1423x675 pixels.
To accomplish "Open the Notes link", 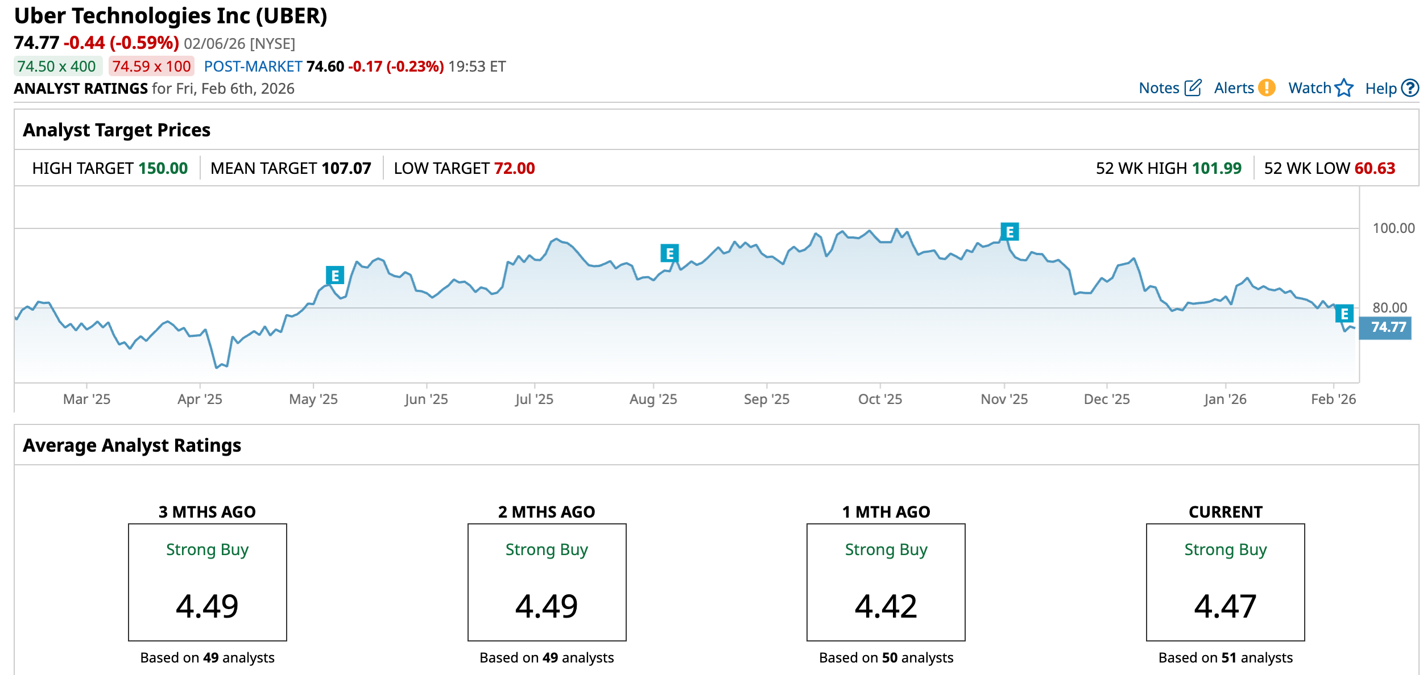I will pos(1159,88).
